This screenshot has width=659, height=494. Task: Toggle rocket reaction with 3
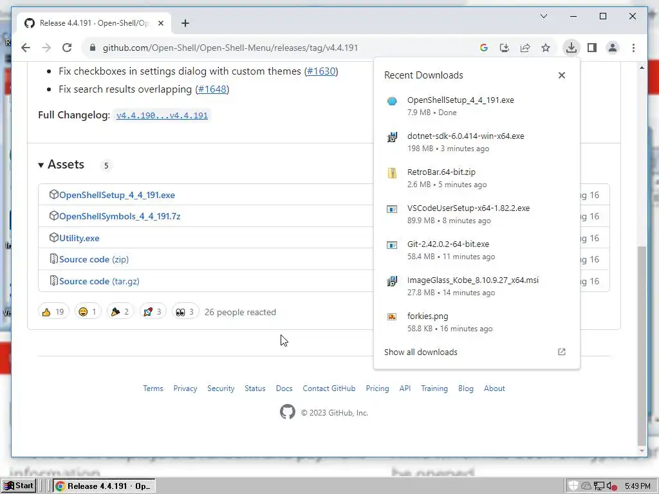153,312
